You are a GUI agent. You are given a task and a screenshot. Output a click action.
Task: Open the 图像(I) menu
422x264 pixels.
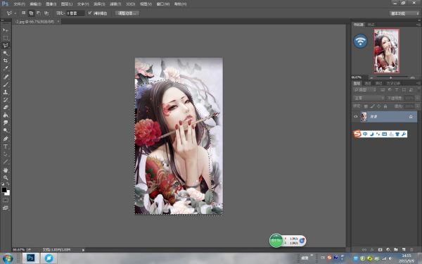[x=51, y=4]
